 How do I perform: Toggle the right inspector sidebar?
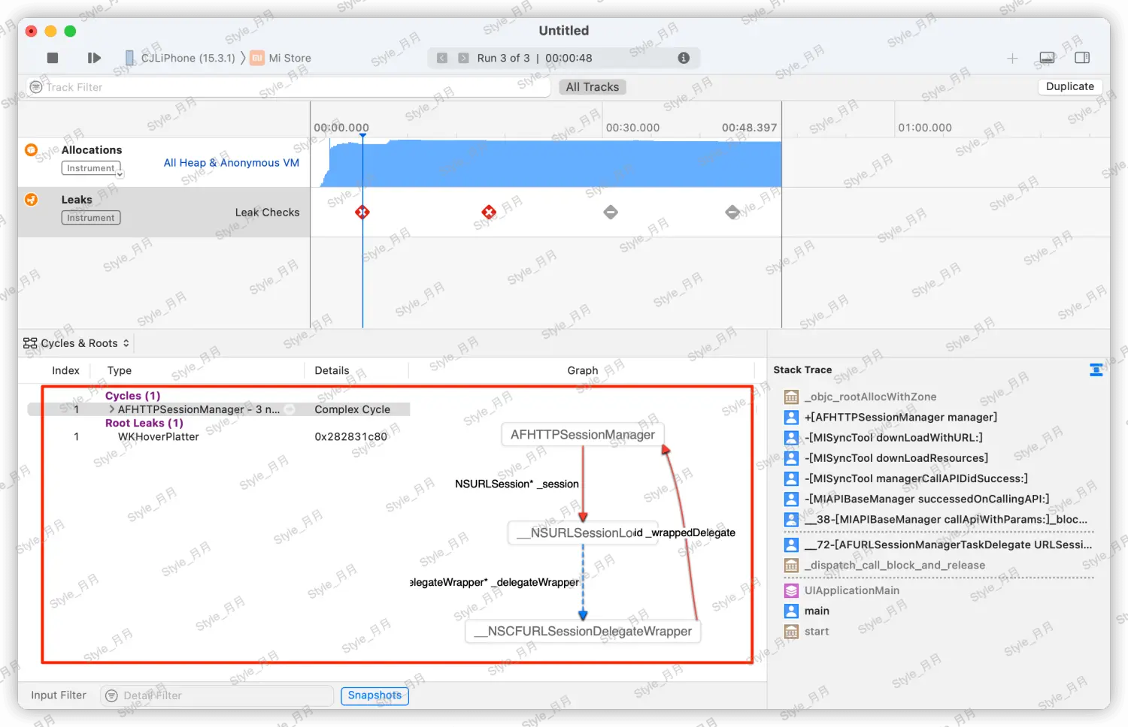(1082, 58)
